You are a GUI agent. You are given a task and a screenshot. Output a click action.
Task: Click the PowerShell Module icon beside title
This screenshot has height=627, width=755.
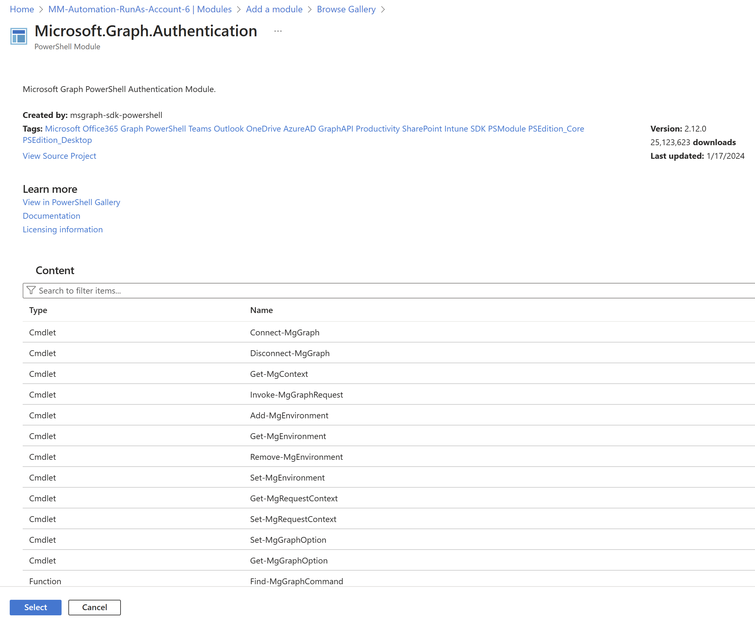(x=19, y=36)
